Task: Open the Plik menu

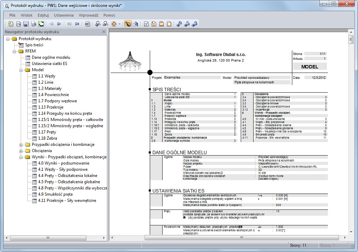Action: click(x=12, y=15)
